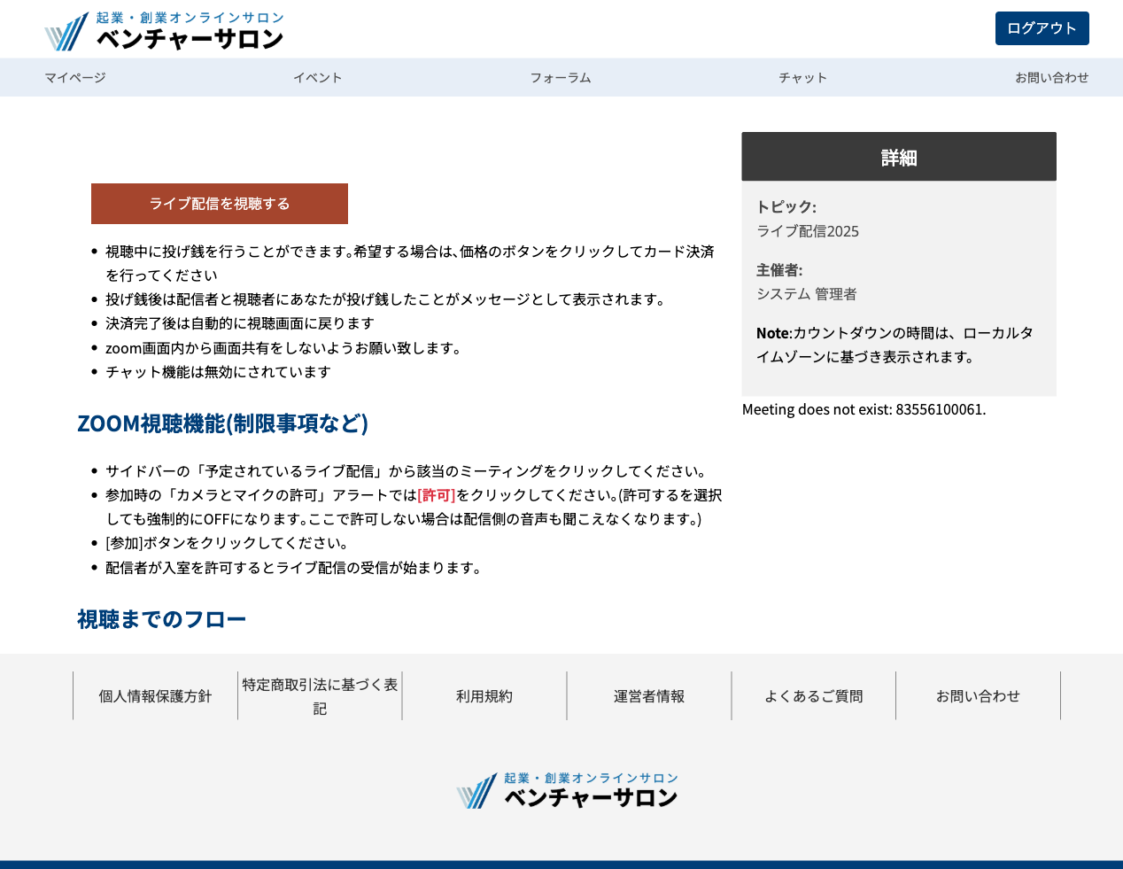Open the 利用規約 footer link
This screenshot has width=1123, height=869.
click(484, 696)
